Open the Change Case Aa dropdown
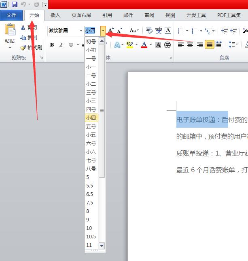 pos(134,31)
